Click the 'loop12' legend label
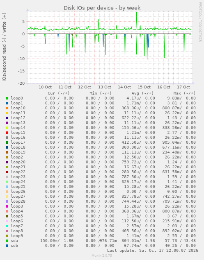Screen dimensions: 204x260 [18, 118]
